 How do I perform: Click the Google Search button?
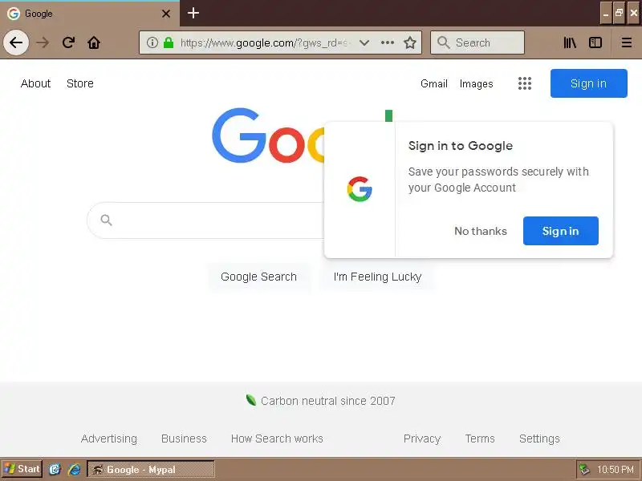[x=258, y=277]
